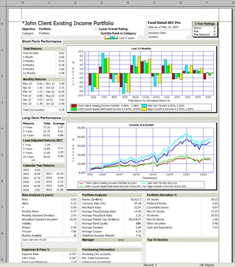Select the 'Objective:' label
235x267 pixels.
(x=29, y=29)
